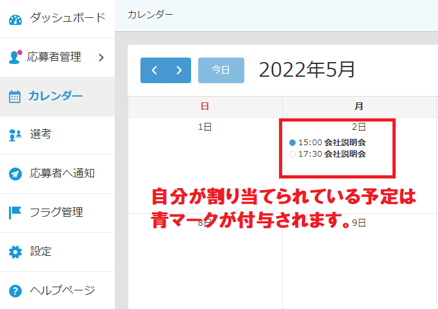This screenshot has height=309, width=438.
Task: Open the フラグ管理 menu item
Action: point(56,212)
